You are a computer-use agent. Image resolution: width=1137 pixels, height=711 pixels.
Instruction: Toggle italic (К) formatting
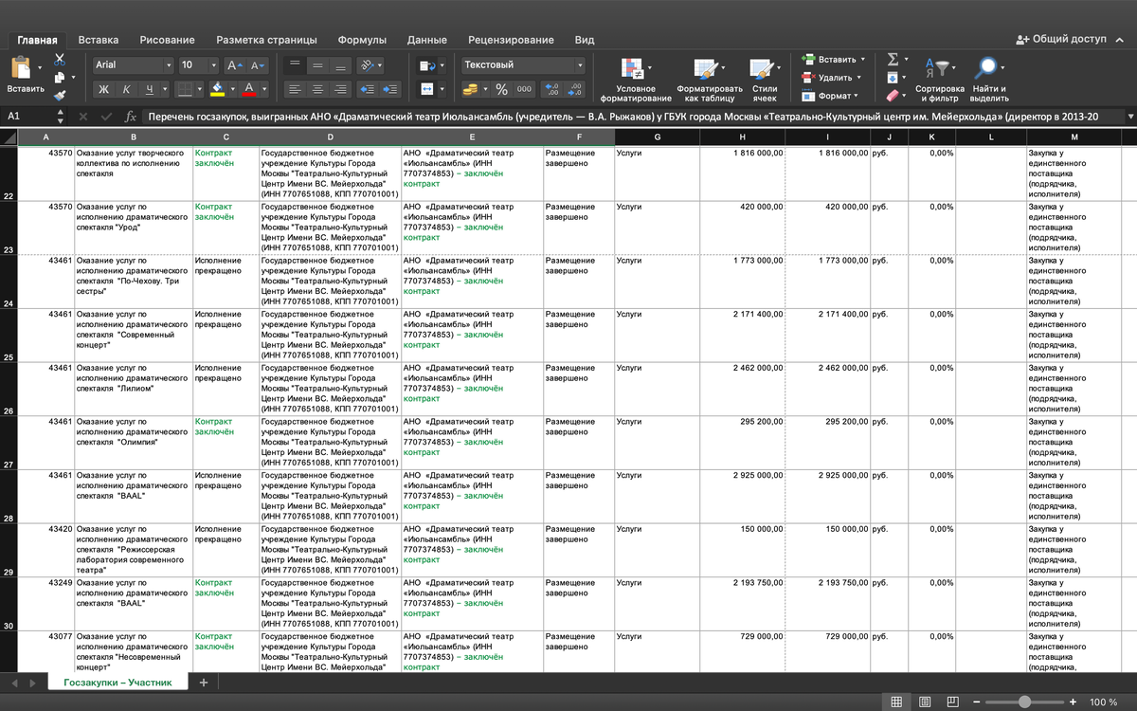tap(127, 89)
